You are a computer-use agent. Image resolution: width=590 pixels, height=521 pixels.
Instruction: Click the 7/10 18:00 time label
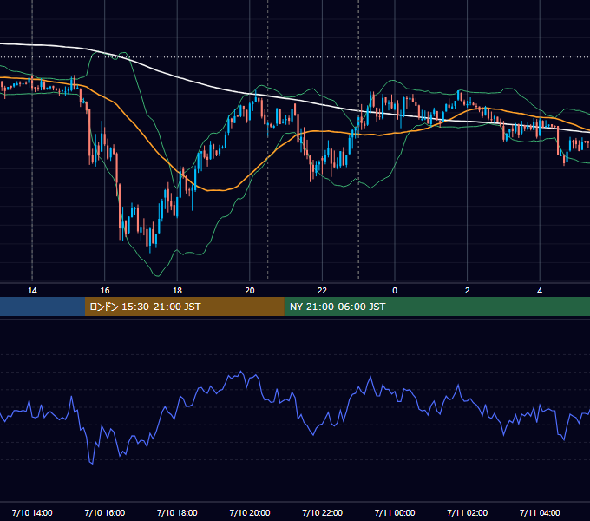(x=177, y=512)
